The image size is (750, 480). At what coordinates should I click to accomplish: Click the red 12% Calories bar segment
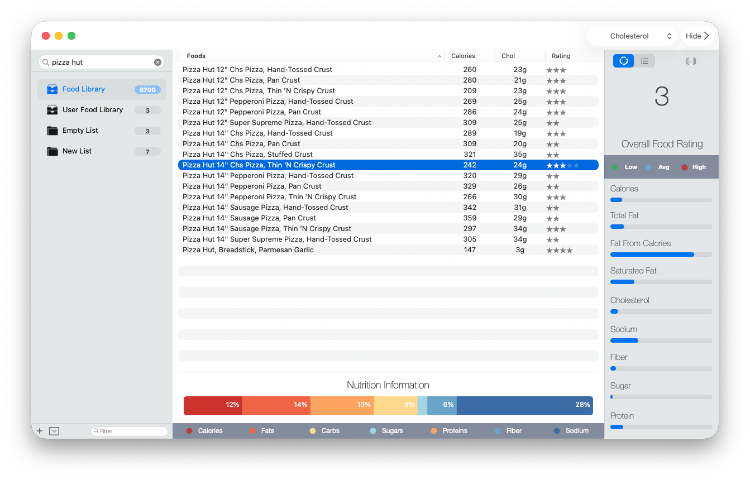click(213, 405)
